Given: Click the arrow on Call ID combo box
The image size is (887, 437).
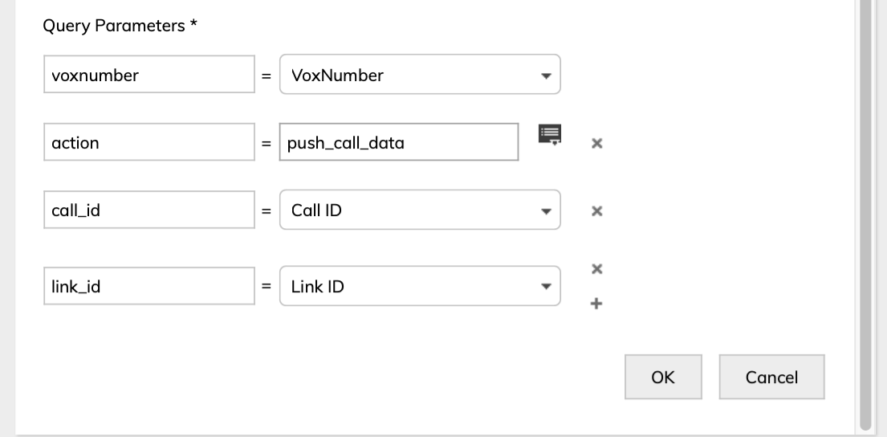Looking at the screenshot, I should coord(546,211).
